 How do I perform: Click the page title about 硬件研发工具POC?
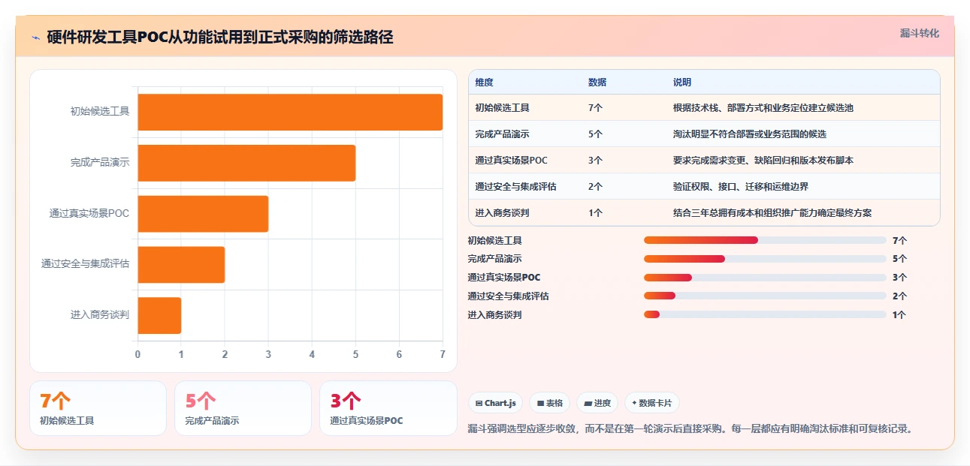coord(220,38)
